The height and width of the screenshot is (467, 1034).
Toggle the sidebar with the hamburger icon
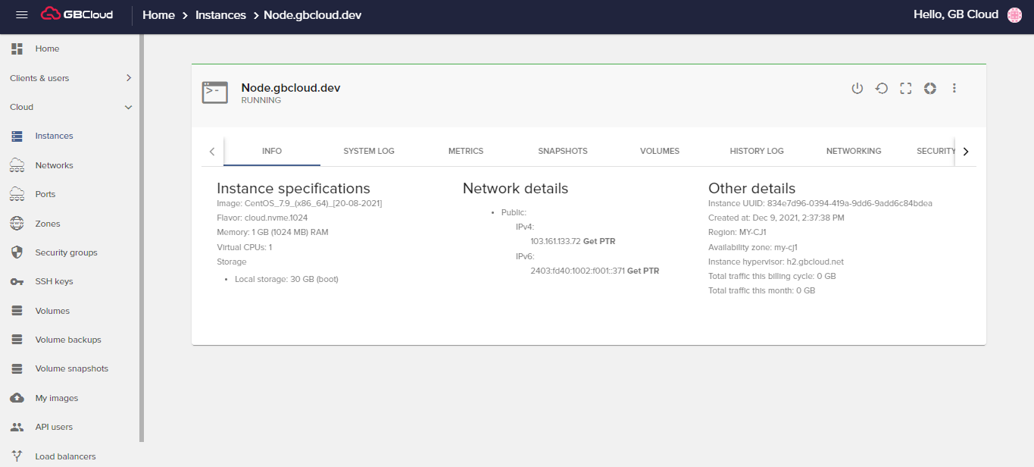click(x=21, y=14)
